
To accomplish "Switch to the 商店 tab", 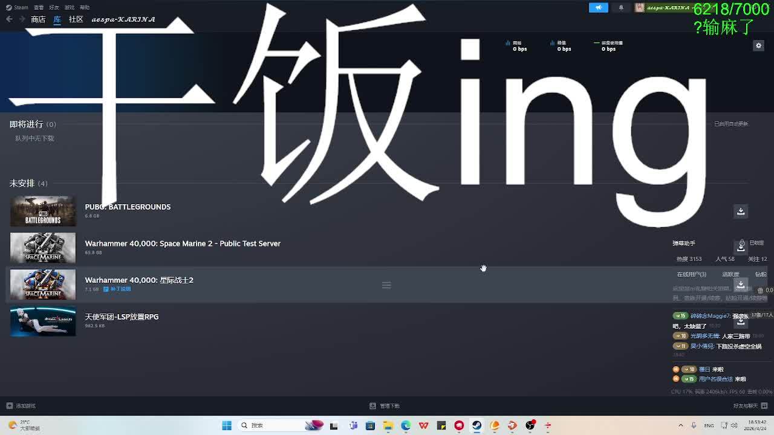I will click(x=38, y=19).
